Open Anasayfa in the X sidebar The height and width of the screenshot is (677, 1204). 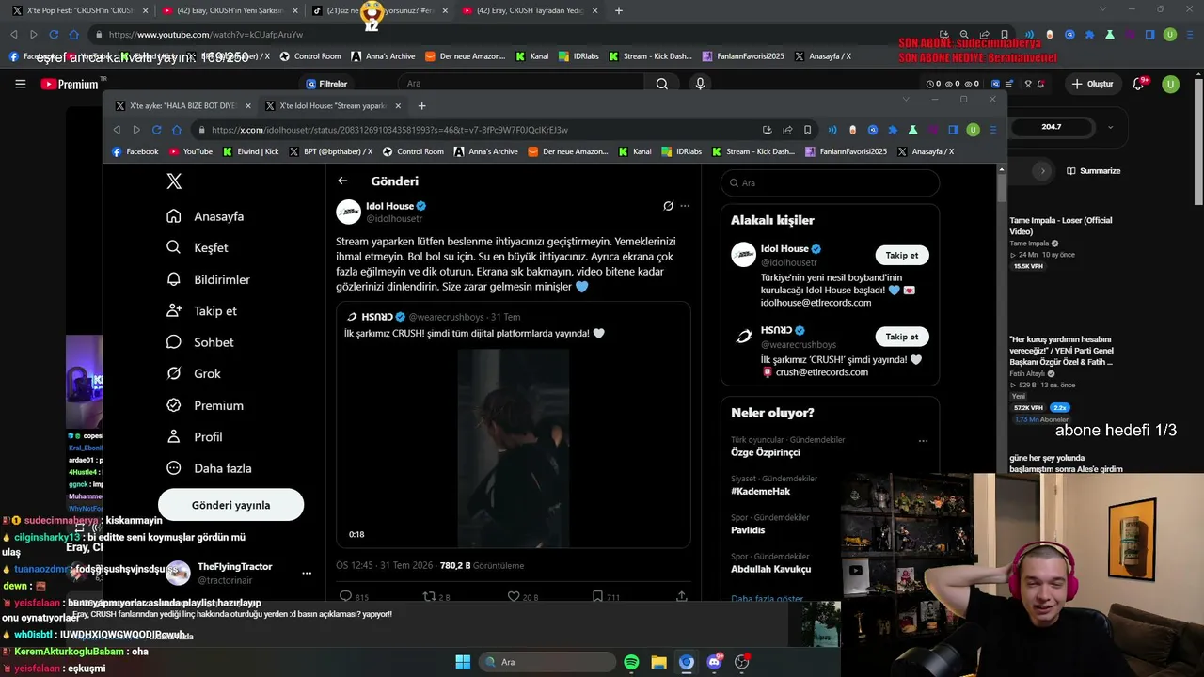[x=205, y=216]
